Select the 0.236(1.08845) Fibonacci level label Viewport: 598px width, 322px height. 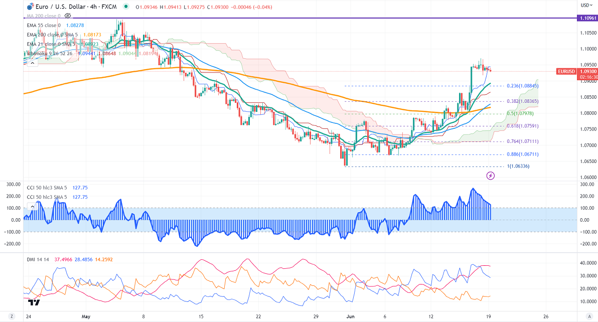point(522,86)
